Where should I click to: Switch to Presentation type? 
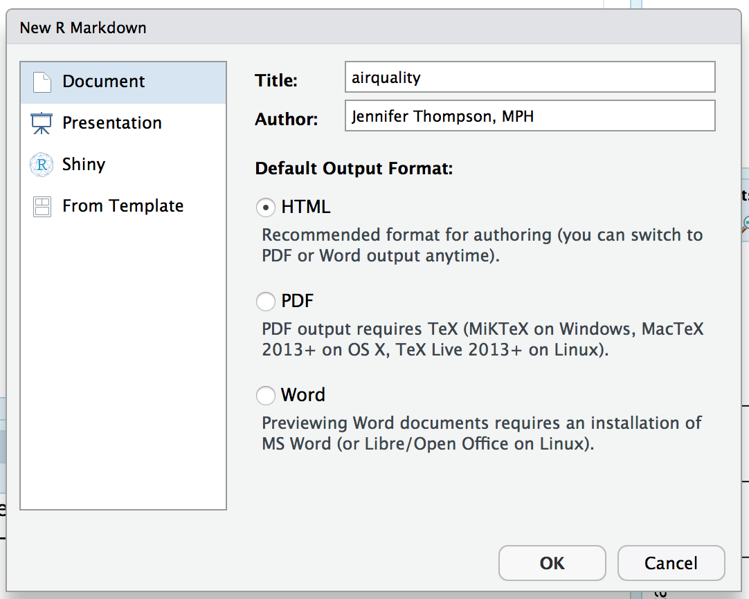coord(111,123)
